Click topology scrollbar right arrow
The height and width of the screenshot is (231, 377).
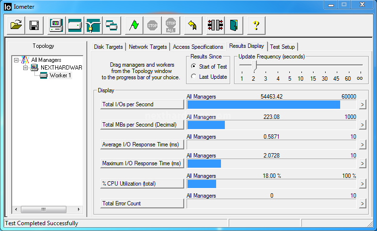[79, 209]
